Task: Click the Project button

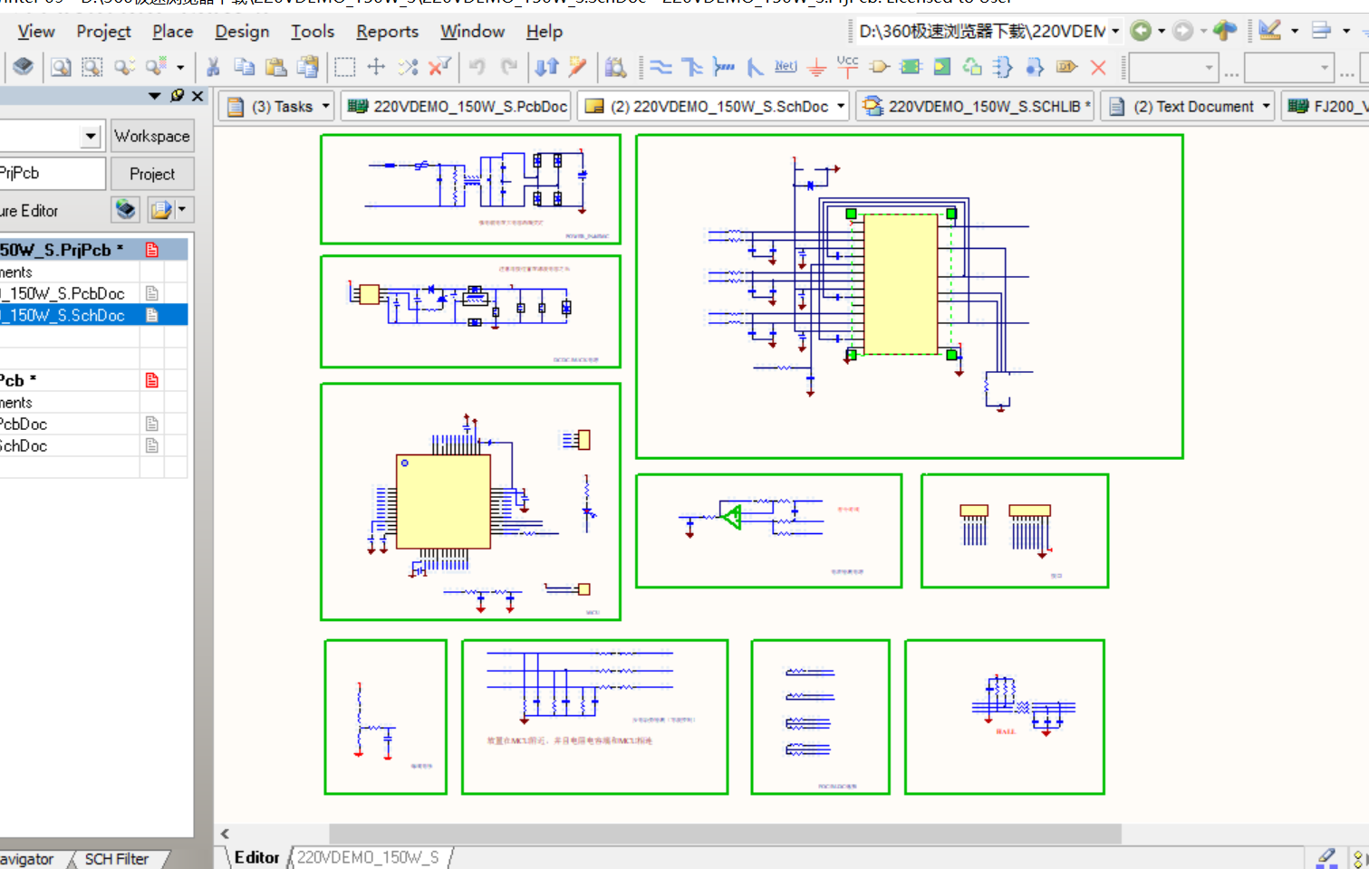Action: (152, 174)
